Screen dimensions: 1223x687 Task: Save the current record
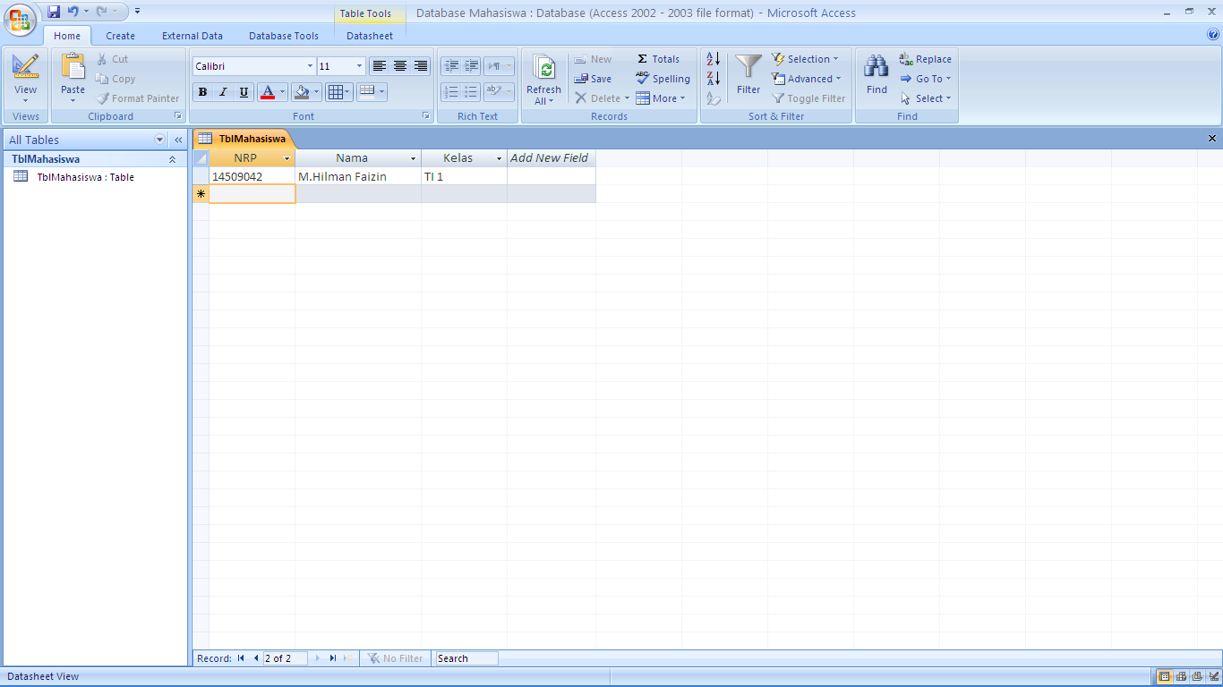click(594, 79)
